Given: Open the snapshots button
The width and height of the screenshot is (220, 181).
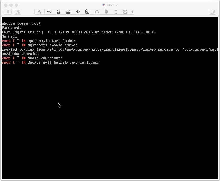Looking at the screenshot, I should point(18,12).
